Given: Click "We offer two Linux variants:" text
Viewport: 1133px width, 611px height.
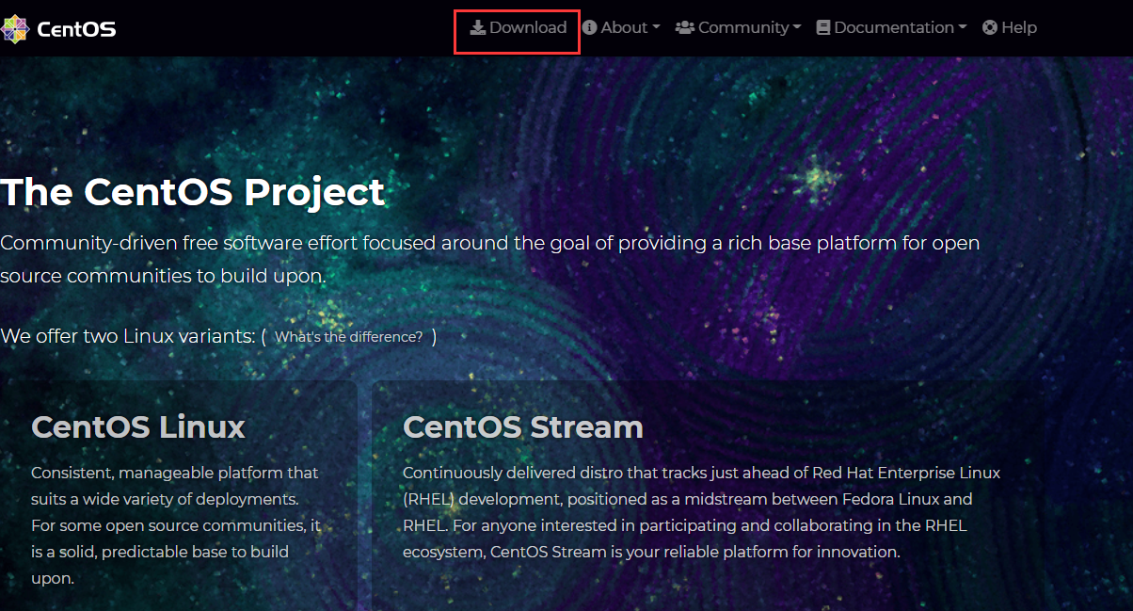Looking at the screenshot, I should (128, 336).
